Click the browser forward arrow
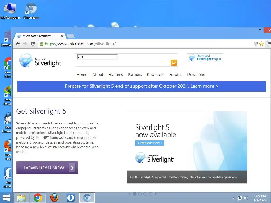 (25, 44)
